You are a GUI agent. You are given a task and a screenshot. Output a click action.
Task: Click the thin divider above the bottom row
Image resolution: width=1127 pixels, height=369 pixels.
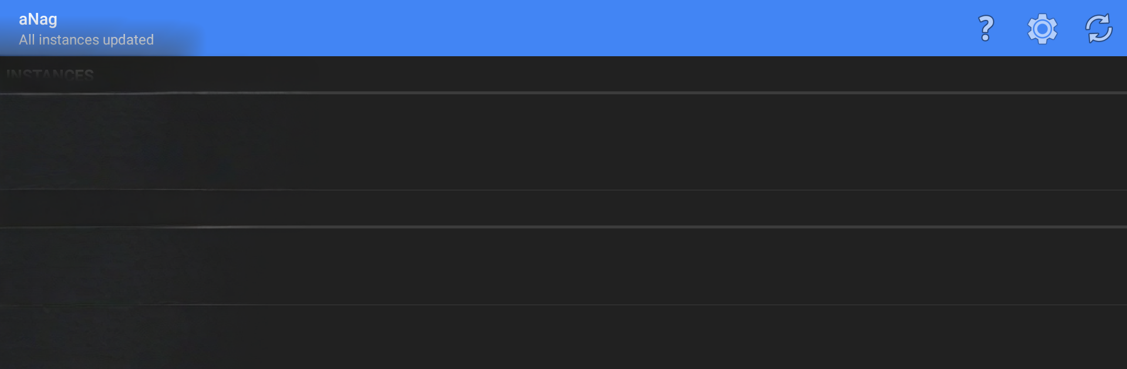pos(563,305)
